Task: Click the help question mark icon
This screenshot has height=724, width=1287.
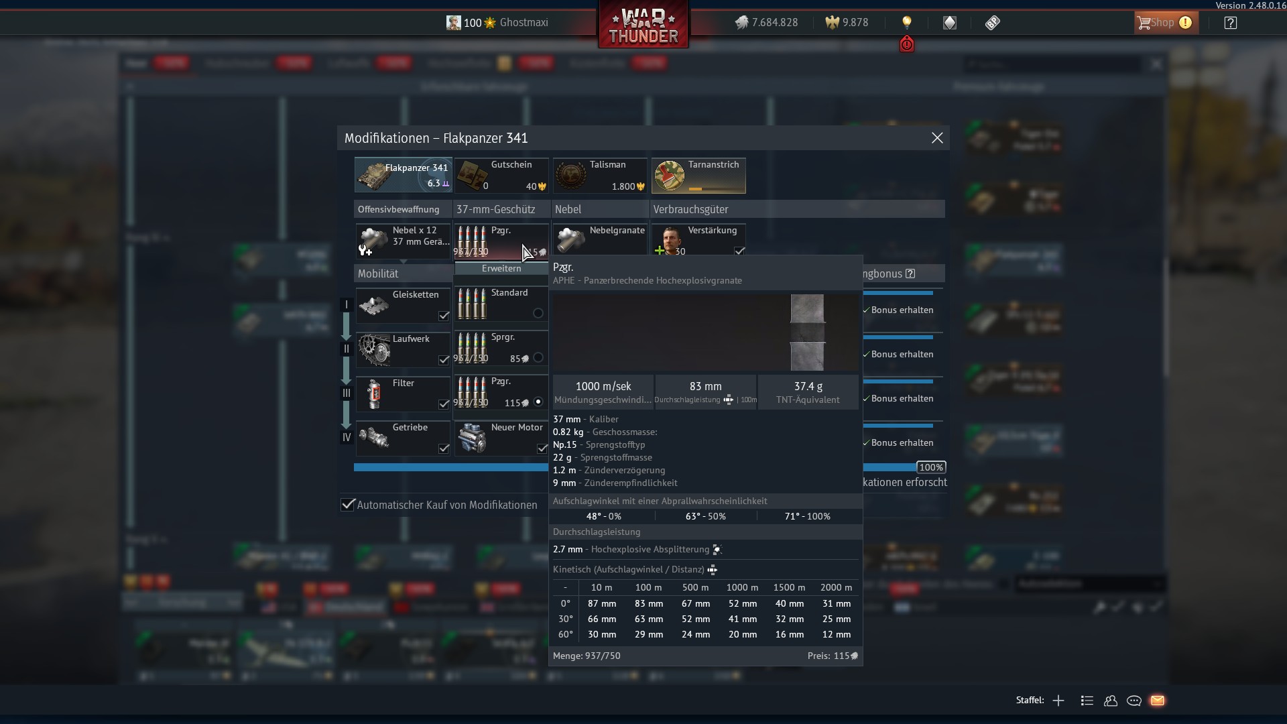Action: pos(1231,23)
